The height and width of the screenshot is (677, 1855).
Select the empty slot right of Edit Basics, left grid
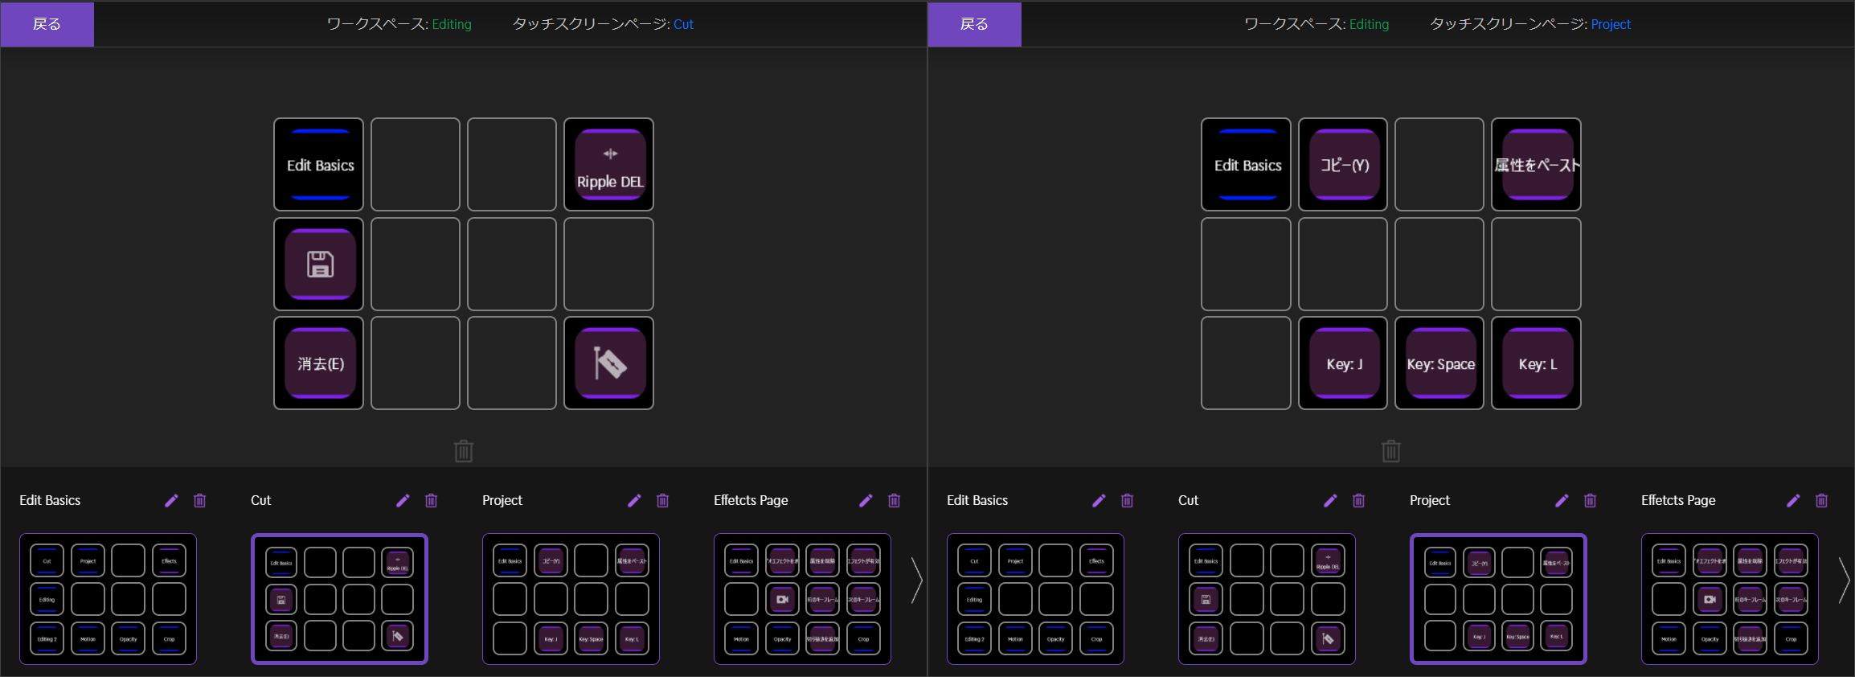pyautogui.click(x=416, y=165)
